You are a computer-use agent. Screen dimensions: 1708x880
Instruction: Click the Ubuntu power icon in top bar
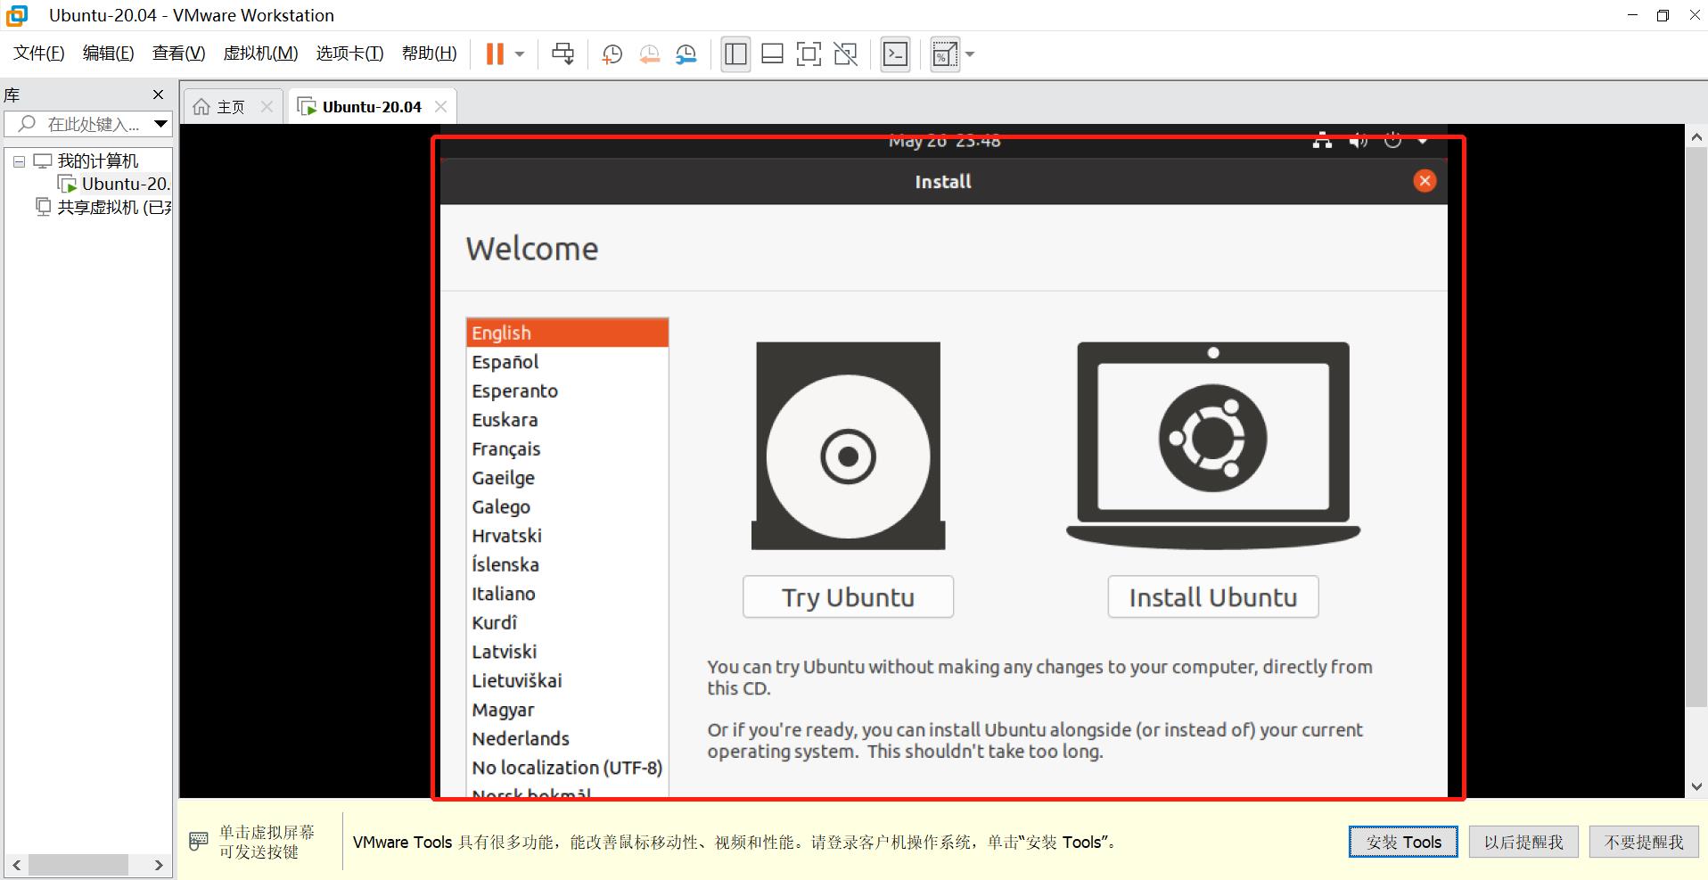[1393, 141]
